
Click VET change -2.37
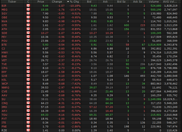click(61, 60)
